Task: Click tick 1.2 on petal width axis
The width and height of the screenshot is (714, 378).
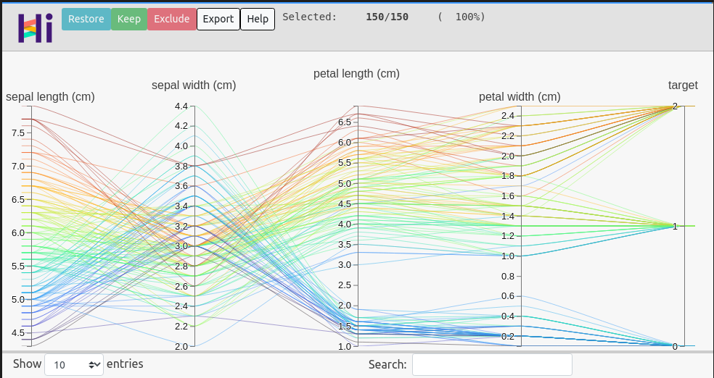Action: pyautogui.click(x=508, y=236)
